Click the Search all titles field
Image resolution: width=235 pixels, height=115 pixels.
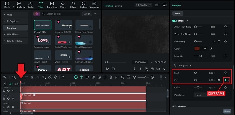click(x=61, y=14)
